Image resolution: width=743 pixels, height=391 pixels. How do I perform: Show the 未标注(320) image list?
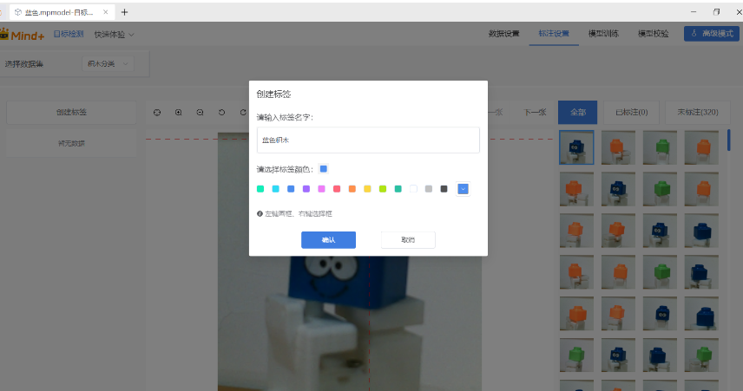(x=697, y=112)
